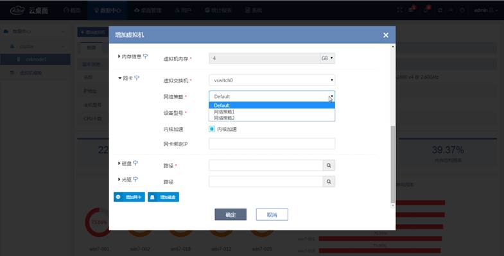This screenshot has width=504, height=256.
Task: Click the dialog's vertical scrollbar thumb
Action: tap(392, 164)
